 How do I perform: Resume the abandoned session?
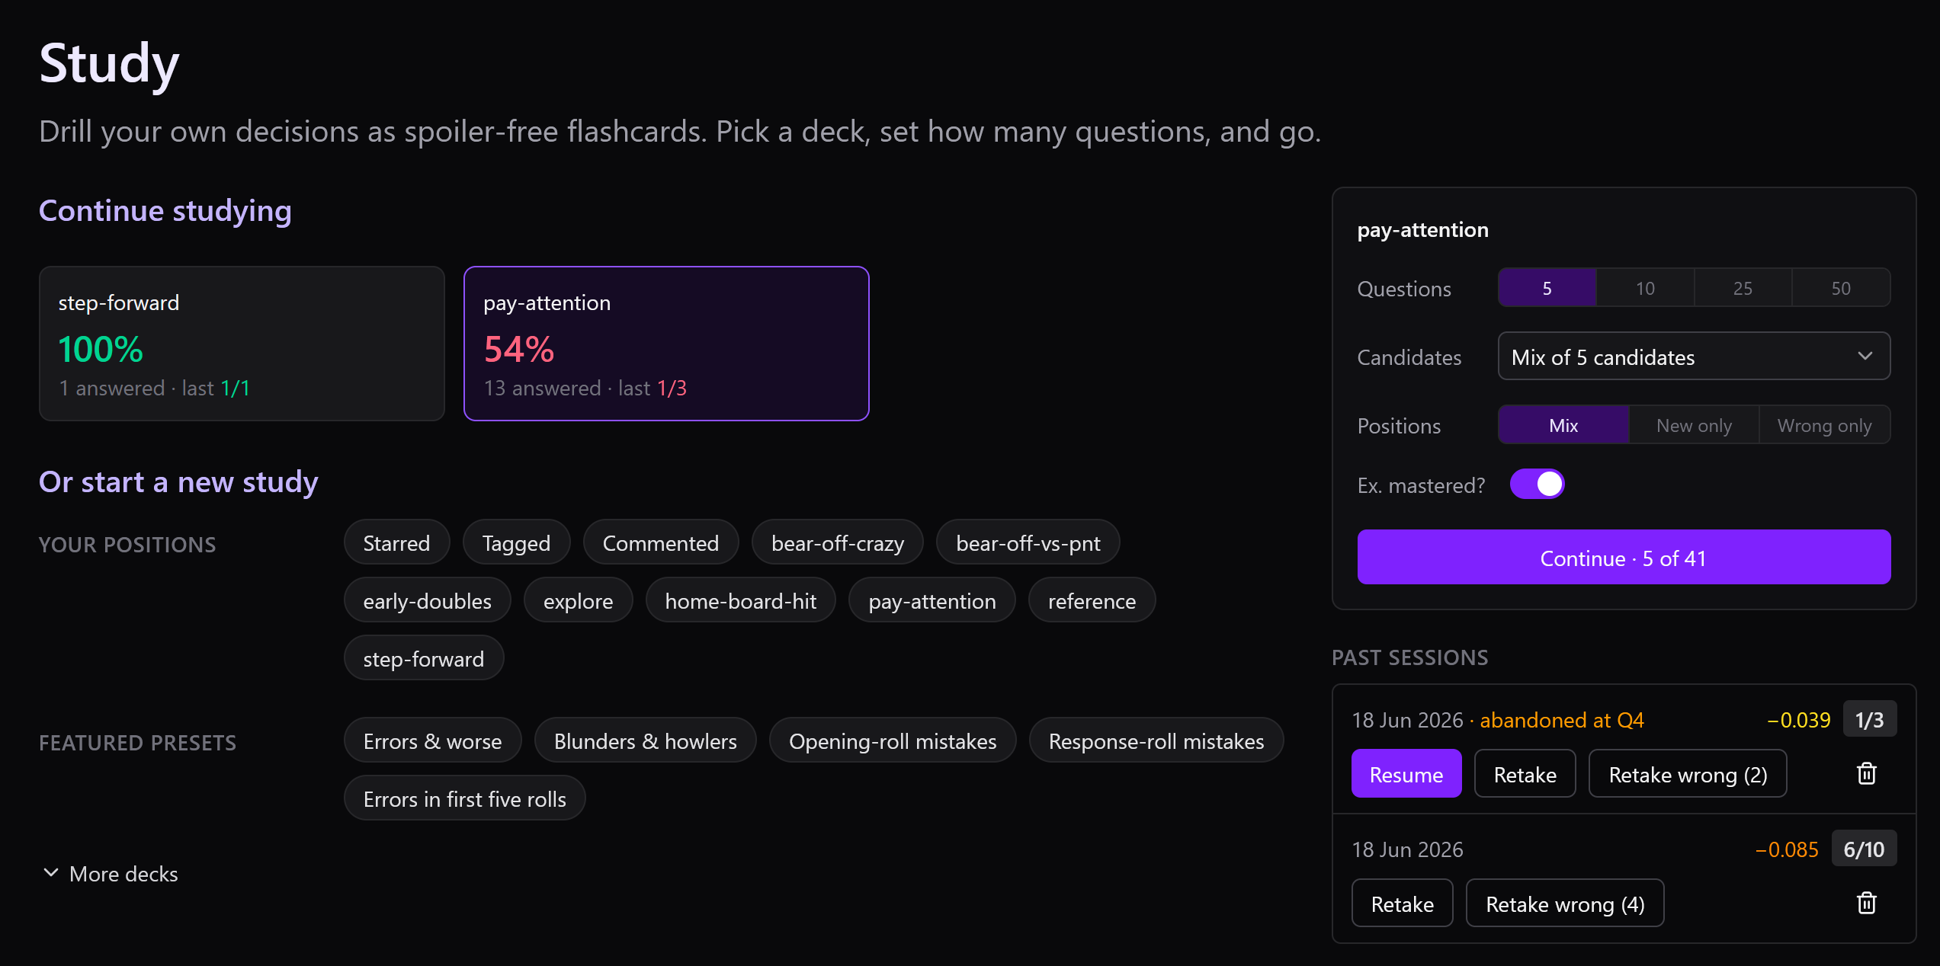click(x=1406, y=774)
